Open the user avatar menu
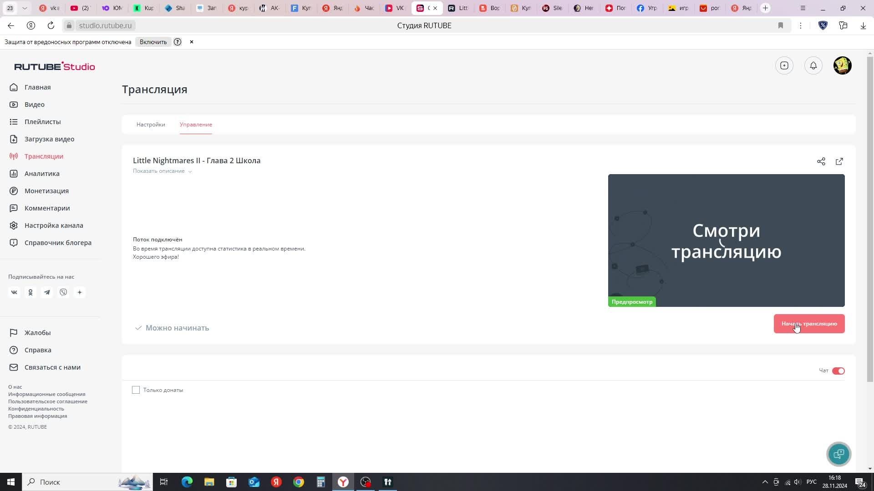The height and width of the screenshot is (491, 874). [842, 65]
